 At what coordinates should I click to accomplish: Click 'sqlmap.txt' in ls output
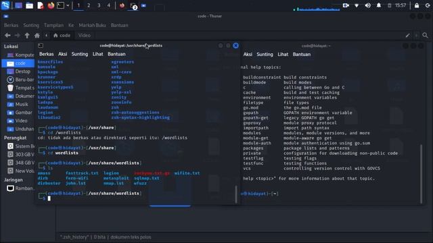pos(147,178)
